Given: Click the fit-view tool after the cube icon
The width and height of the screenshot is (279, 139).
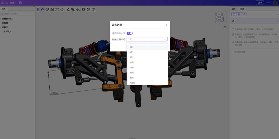Looking at the screenshot, I should [x=52, y=10].
